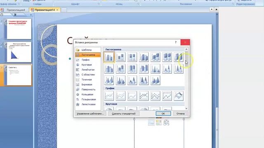Image resolution: width=264 pixels, height=148 pixels.
Task: Open dialog help with the question mark
Action: [x=176, y=42]
